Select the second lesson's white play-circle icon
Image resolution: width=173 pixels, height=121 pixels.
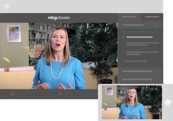point(123,37)
